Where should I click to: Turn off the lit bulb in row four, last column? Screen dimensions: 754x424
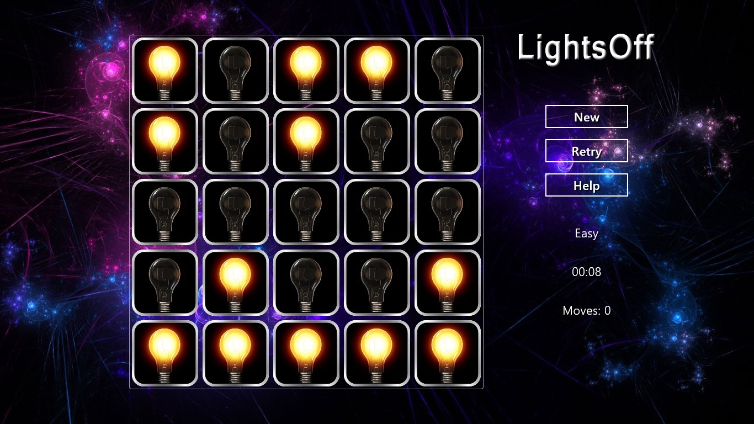(x=448, y=283)
